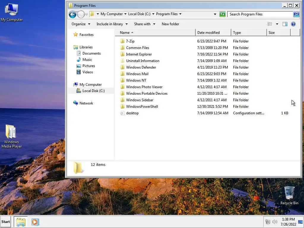Open the view options dropdown arrow

coord(277,24)
